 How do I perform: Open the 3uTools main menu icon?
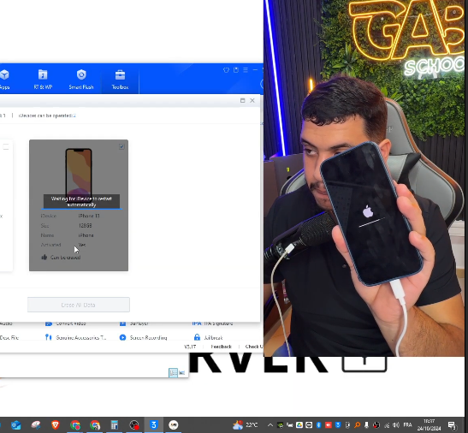pyautogui.click(x=246, y=70)
